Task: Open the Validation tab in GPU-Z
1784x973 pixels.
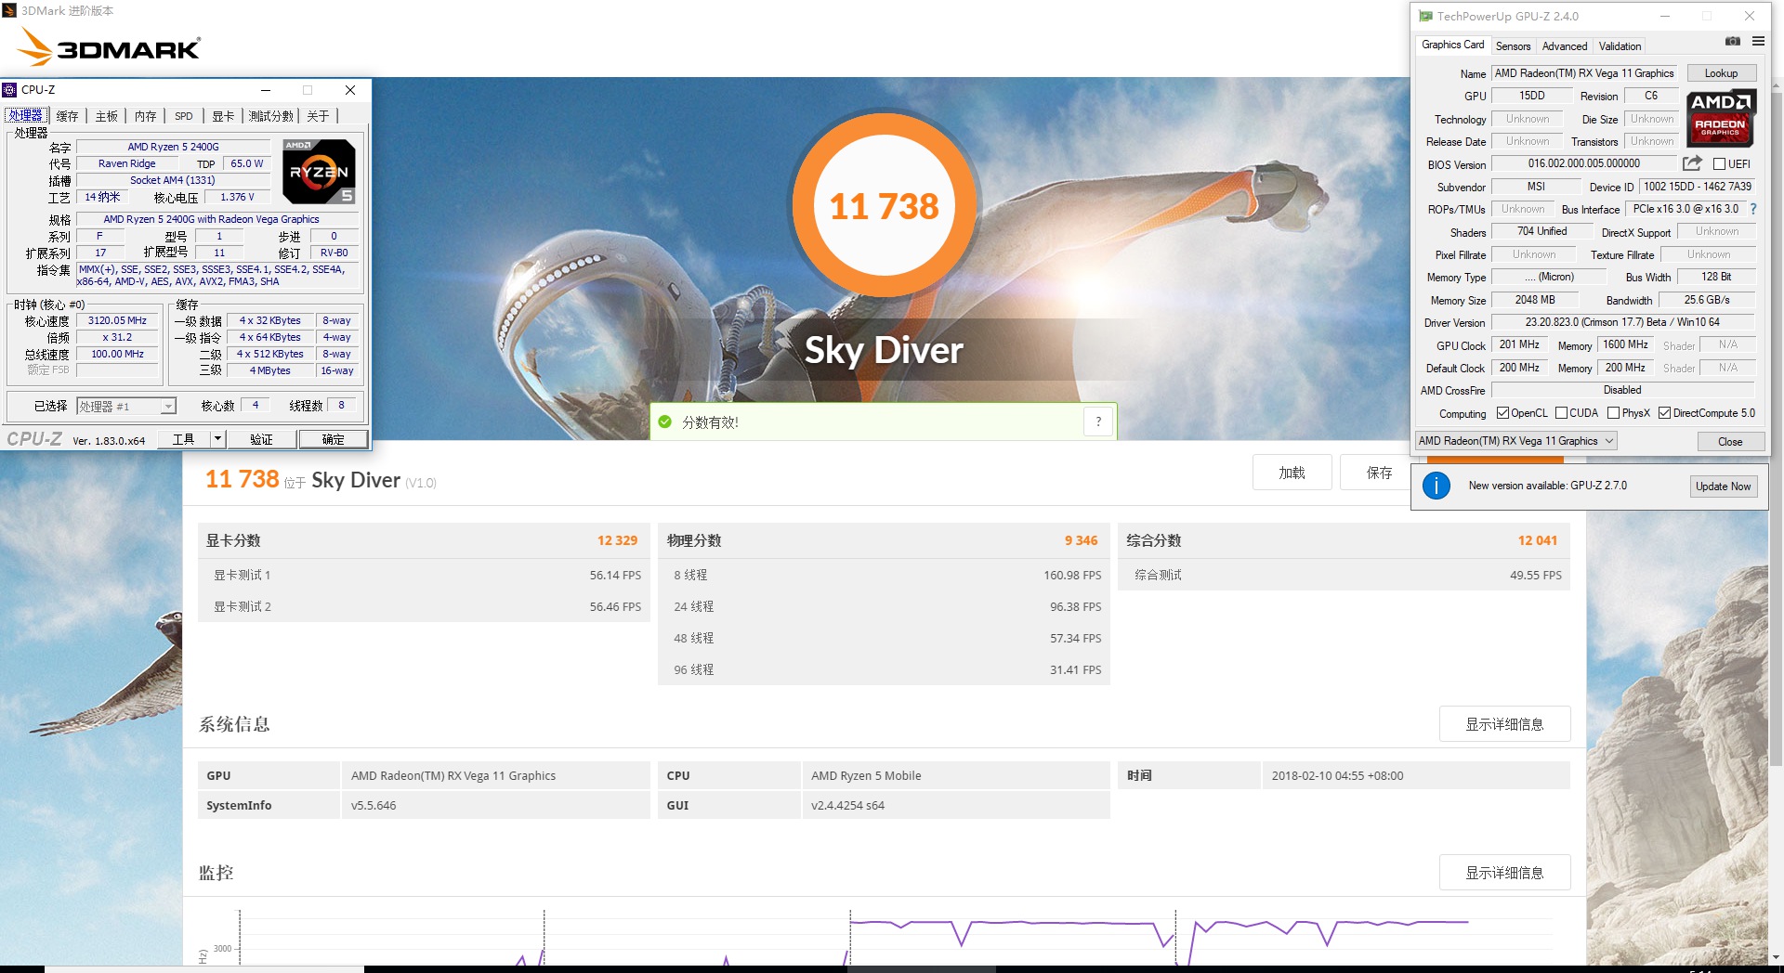Action: pyautogui.click(x=1620, y=45)
